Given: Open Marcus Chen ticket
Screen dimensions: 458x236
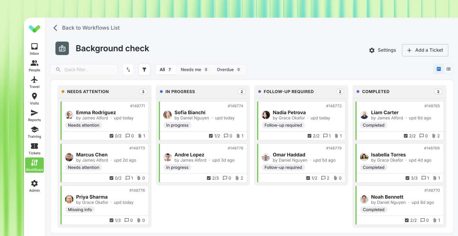Looking at the screenshot, I should coord(105,163).
